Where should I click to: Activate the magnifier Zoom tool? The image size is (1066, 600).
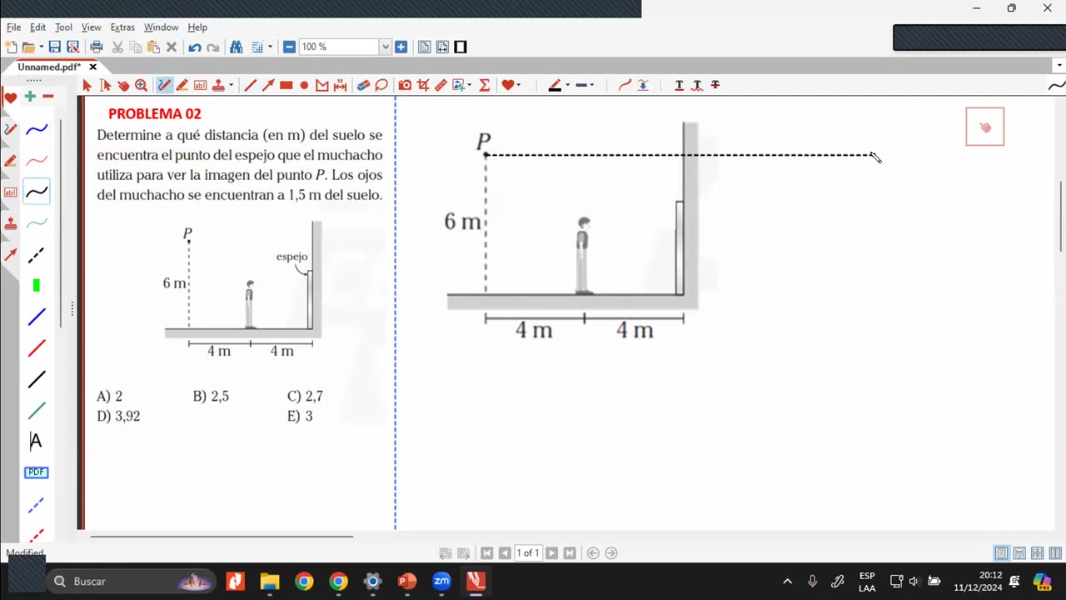coord(141,85)
